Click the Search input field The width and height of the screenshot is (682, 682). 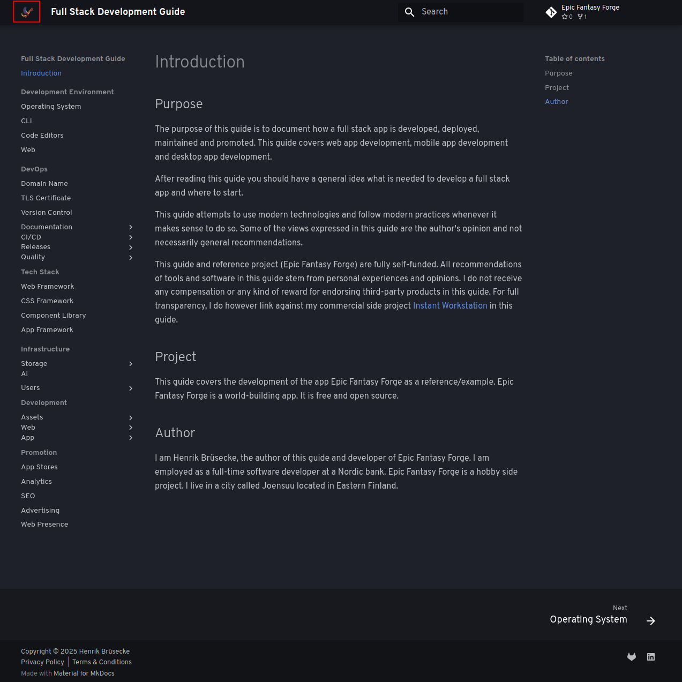click(461, 12)
